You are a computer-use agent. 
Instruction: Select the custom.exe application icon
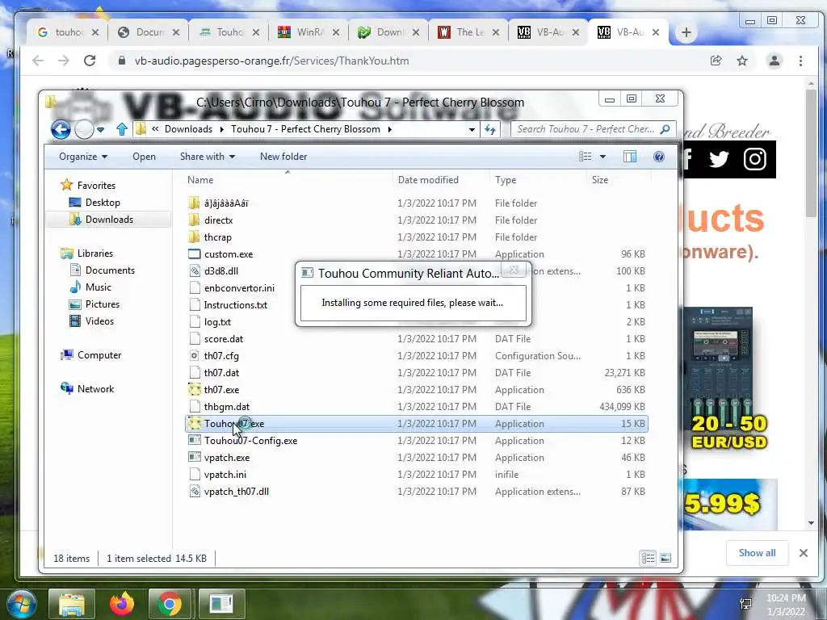pyautogui.click(x=194, y=254)
